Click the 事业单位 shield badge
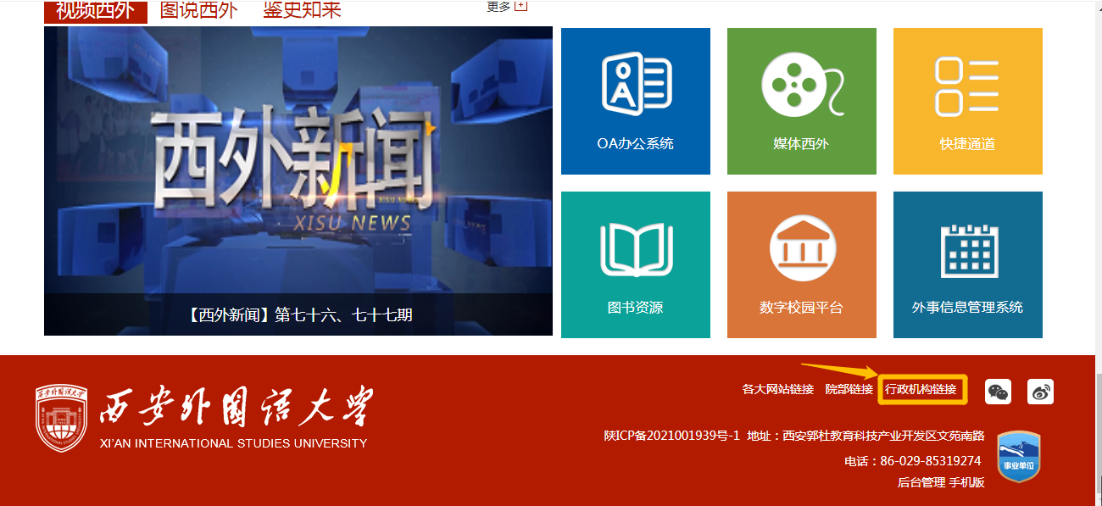1102x506 pixels. [1018, 457]
